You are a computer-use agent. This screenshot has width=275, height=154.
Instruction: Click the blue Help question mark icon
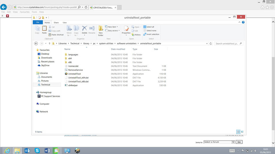(243, 22)
